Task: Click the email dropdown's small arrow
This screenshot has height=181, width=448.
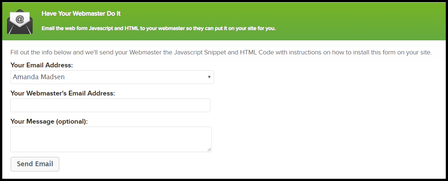Action: pos(209,77)
